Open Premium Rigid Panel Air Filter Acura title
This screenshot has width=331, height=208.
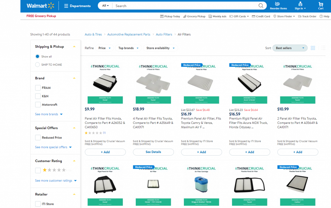(x=249, y=123)
